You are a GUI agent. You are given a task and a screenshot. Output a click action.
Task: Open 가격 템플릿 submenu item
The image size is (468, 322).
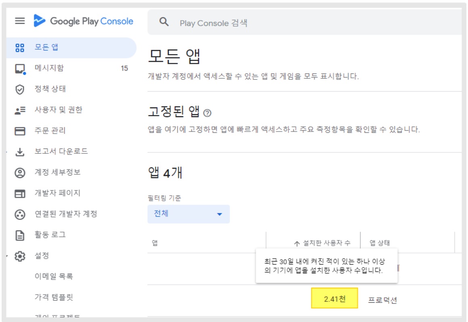point(54,297)
